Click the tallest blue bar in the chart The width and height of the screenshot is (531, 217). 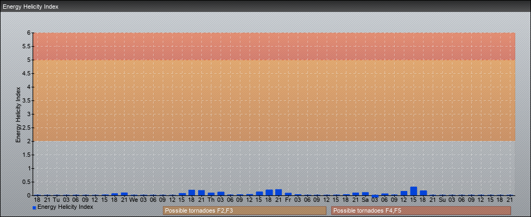coord(414,191)
